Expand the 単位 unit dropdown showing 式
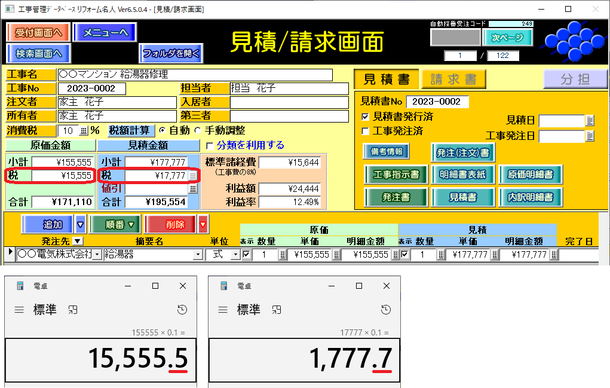This screenshot has height=388, width=610. (x=235, y=255)
